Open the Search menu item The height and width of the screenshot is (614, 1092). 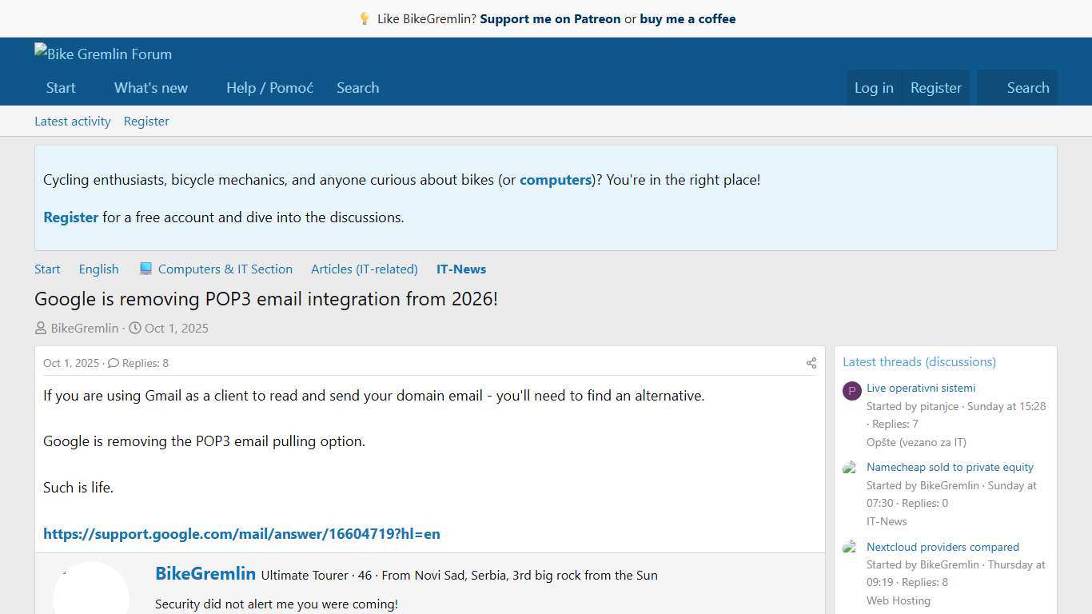click(x=357, y=88)
